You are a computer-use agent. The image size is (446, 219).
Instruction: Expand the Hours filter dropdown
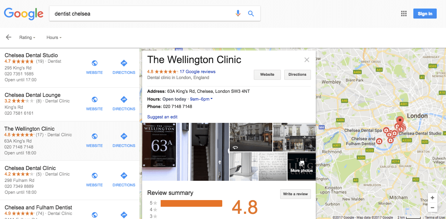(54, 37)
